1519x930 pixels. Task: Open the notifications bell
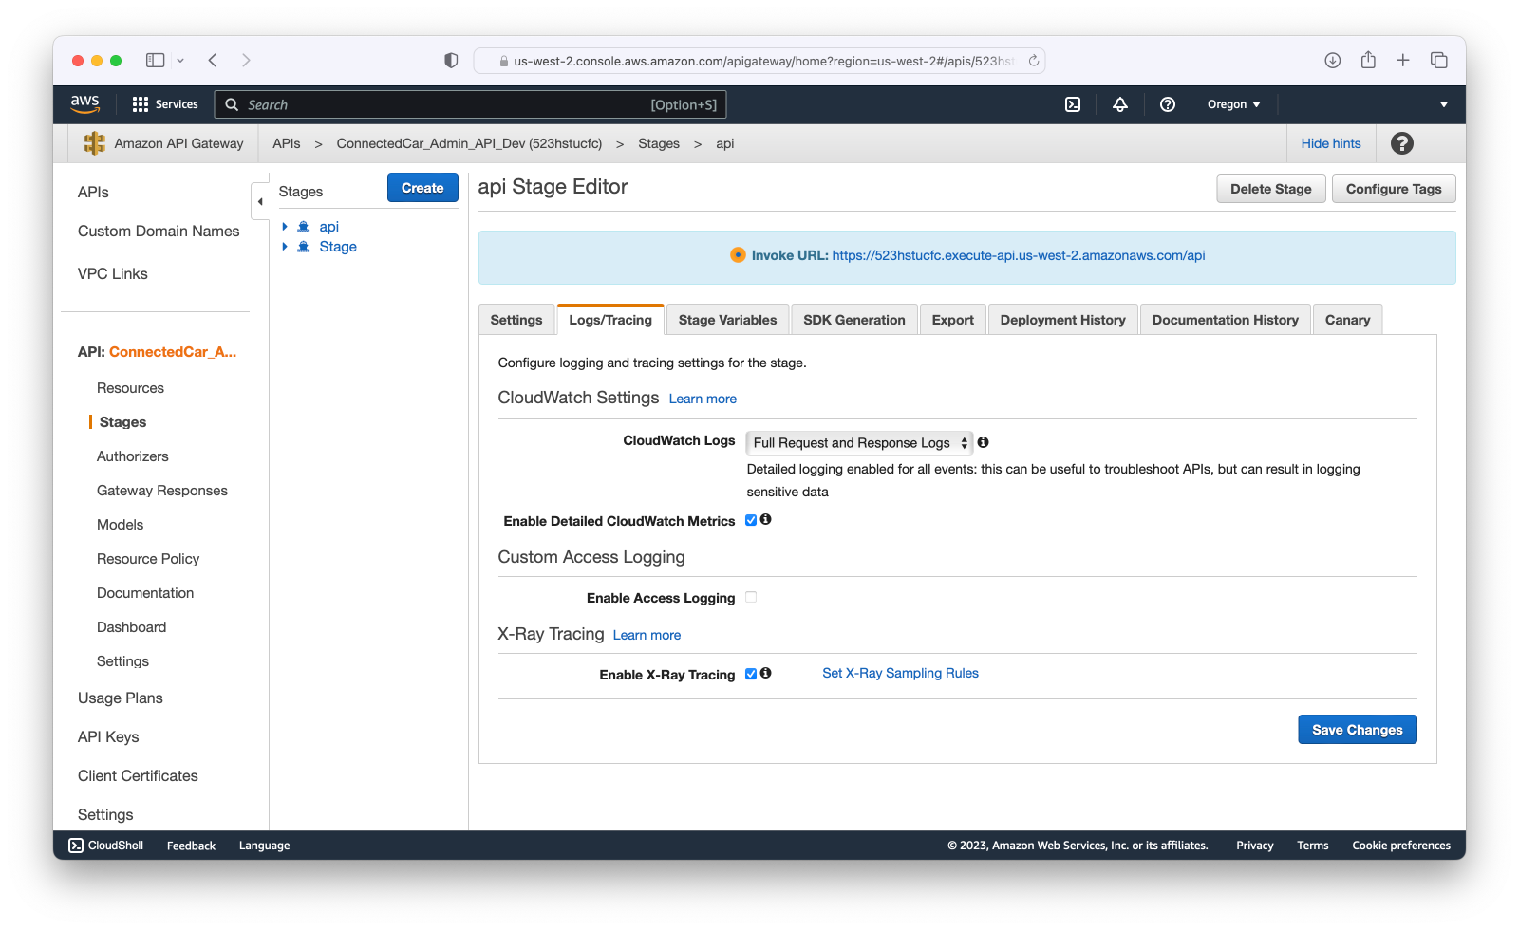point(1120,104)
